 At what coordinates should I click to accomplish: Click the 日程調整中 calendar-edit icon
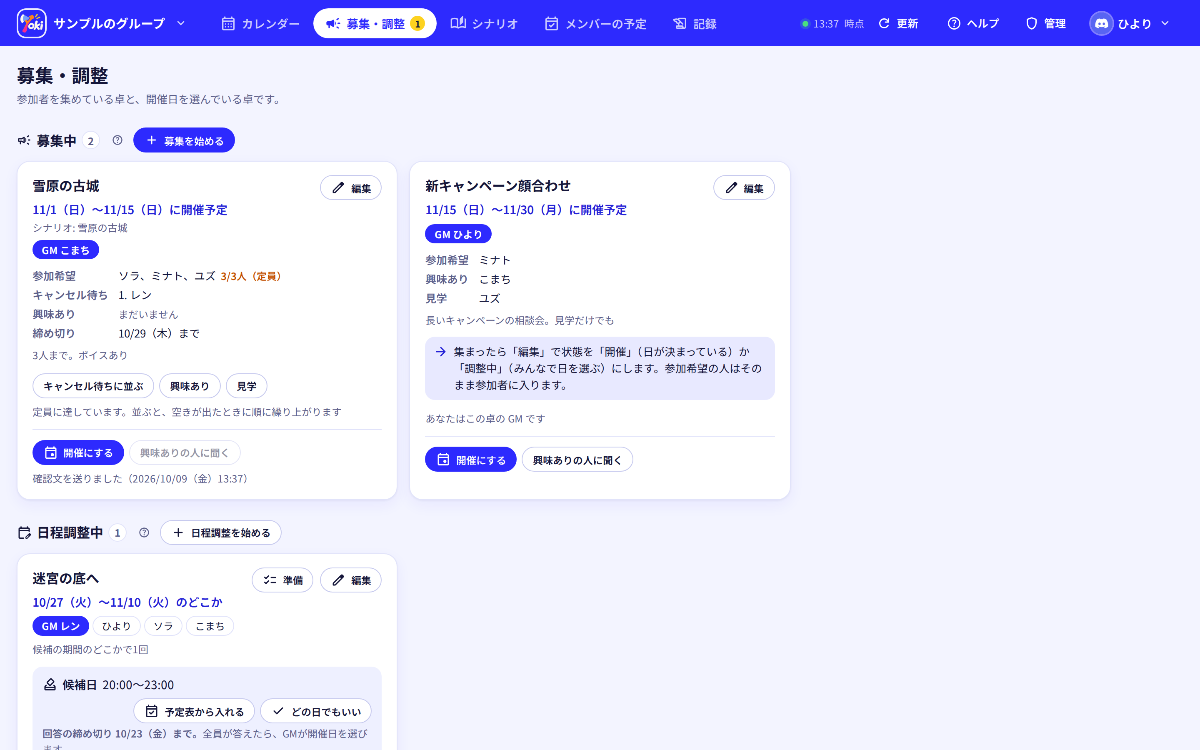pyautogui.click(x=24, y=532)
